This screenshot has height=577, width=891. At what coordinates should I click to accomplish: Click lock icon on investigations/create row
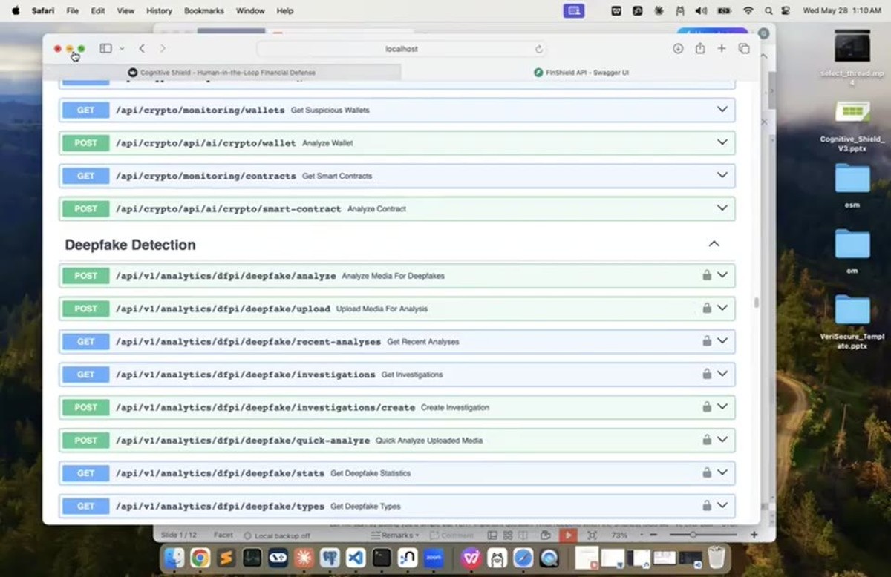click(x=707, y=407)
